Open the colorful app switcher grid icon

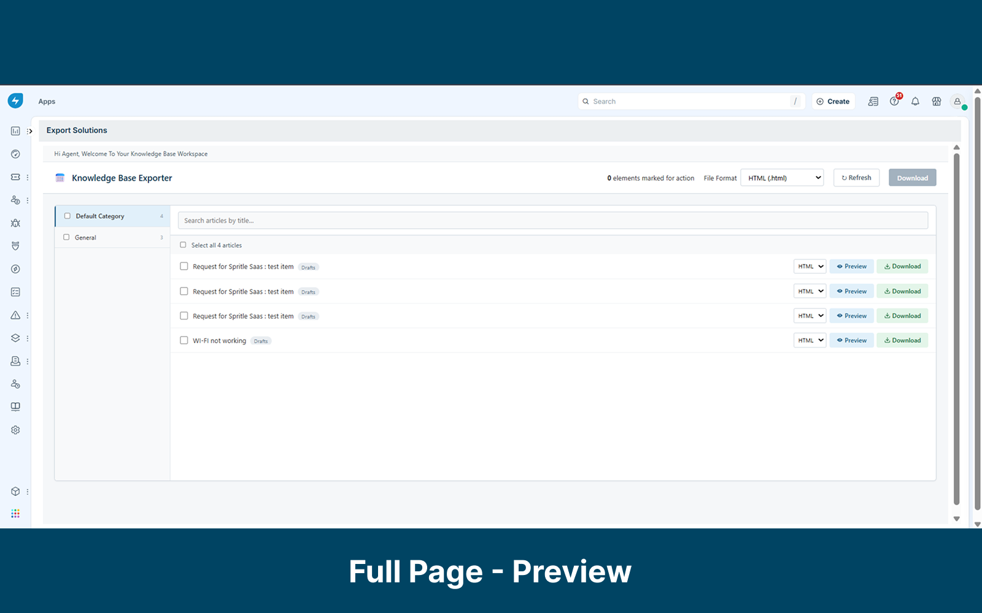(15, 514)
